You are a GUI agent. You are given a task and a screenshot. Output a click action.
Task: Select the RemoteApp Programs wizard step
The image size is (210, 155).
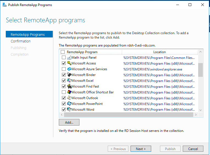29,34
